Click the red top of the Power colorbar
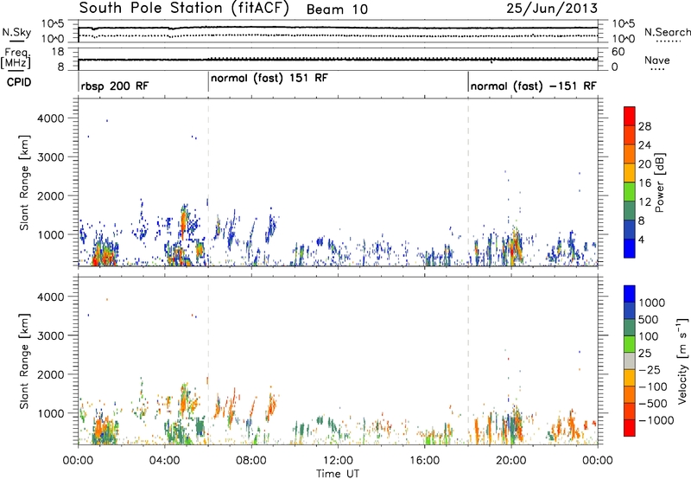This screenshot has width=691, height=479. pyautogui.click(x=630, y=116)
